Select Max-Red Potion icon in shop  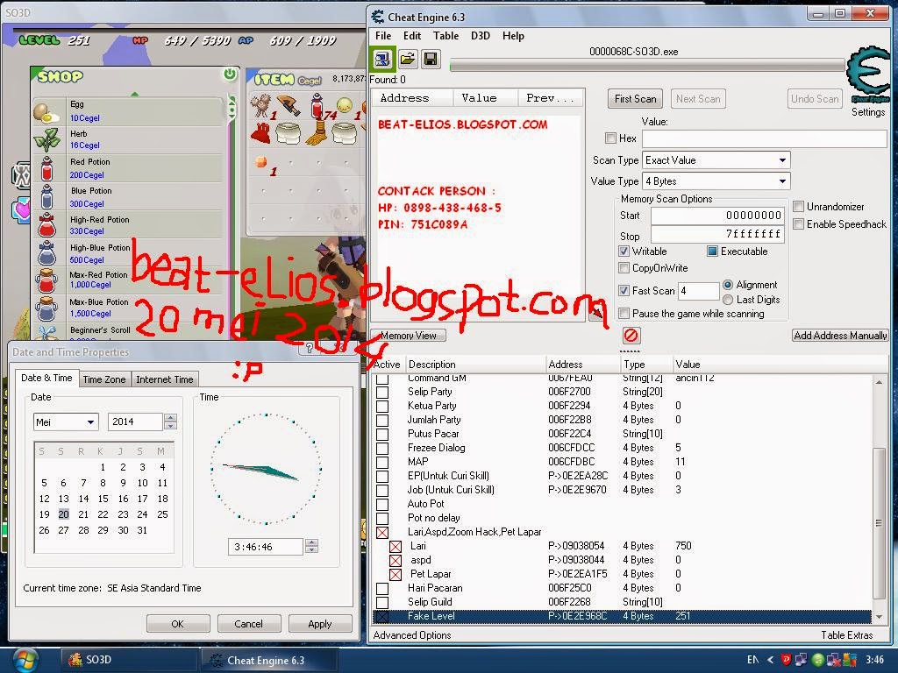(47, 280)
